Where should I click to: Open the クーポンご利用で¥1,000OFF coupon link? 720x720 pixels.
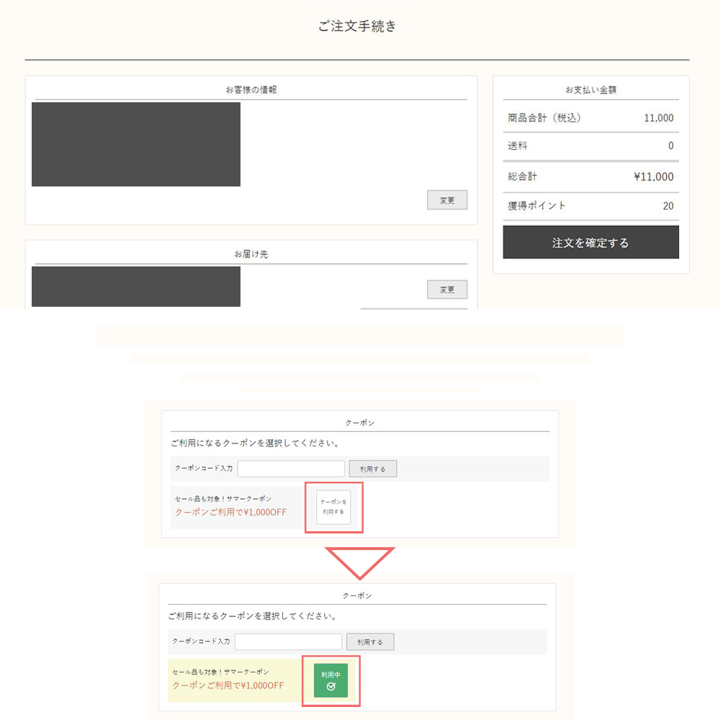click(x=230, y=512)
